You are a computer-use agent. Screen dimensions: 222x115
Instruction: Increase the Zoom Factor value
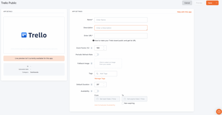(104, 47)
